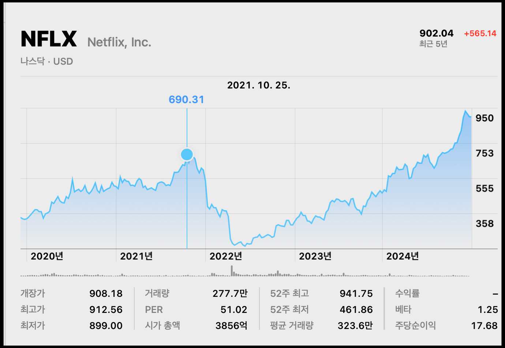Click the 수익률 label

[x=407, y=293]
